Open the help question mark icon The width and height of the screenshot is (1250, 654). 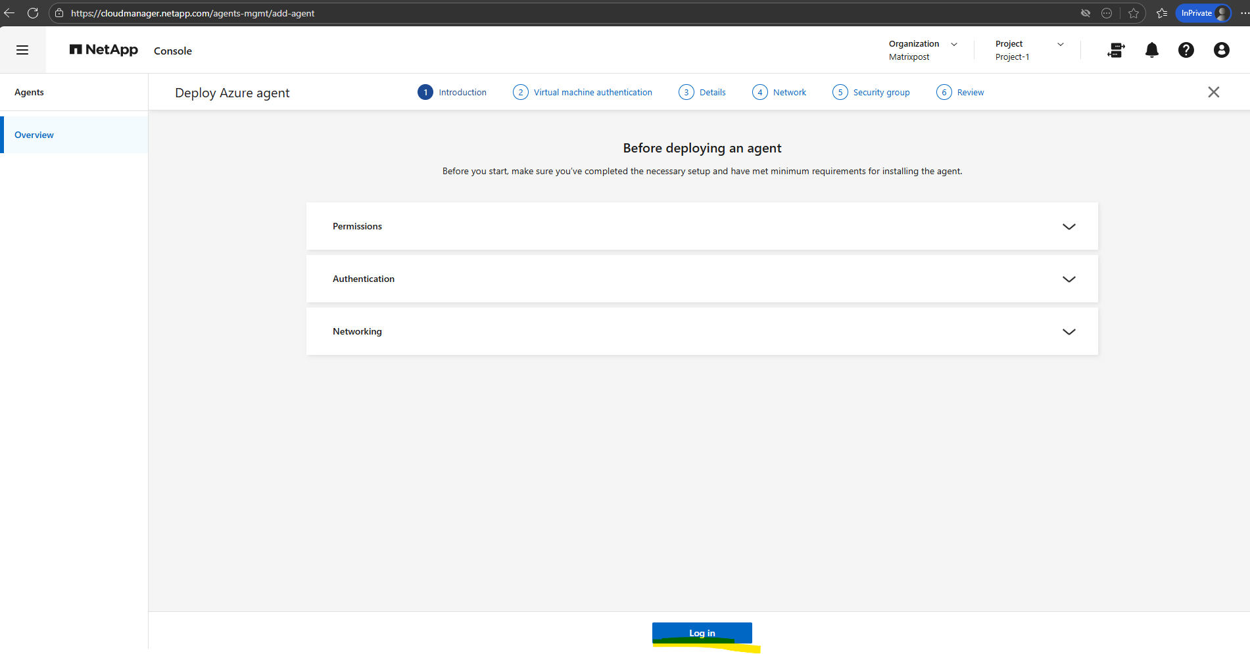click(x=1186, y=50)
